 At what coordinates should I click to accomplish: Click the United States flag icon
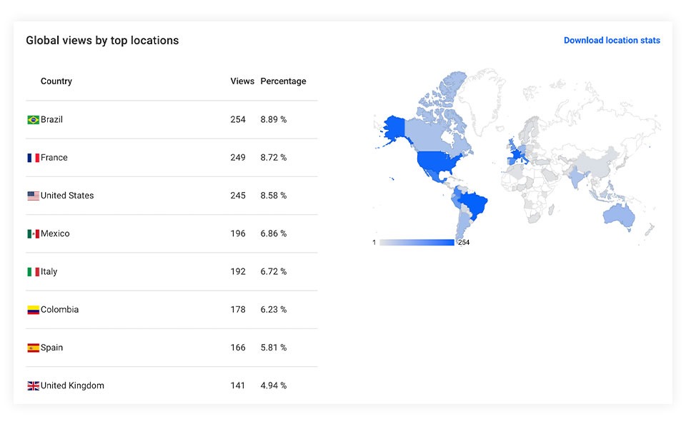[x=34, y=196]
